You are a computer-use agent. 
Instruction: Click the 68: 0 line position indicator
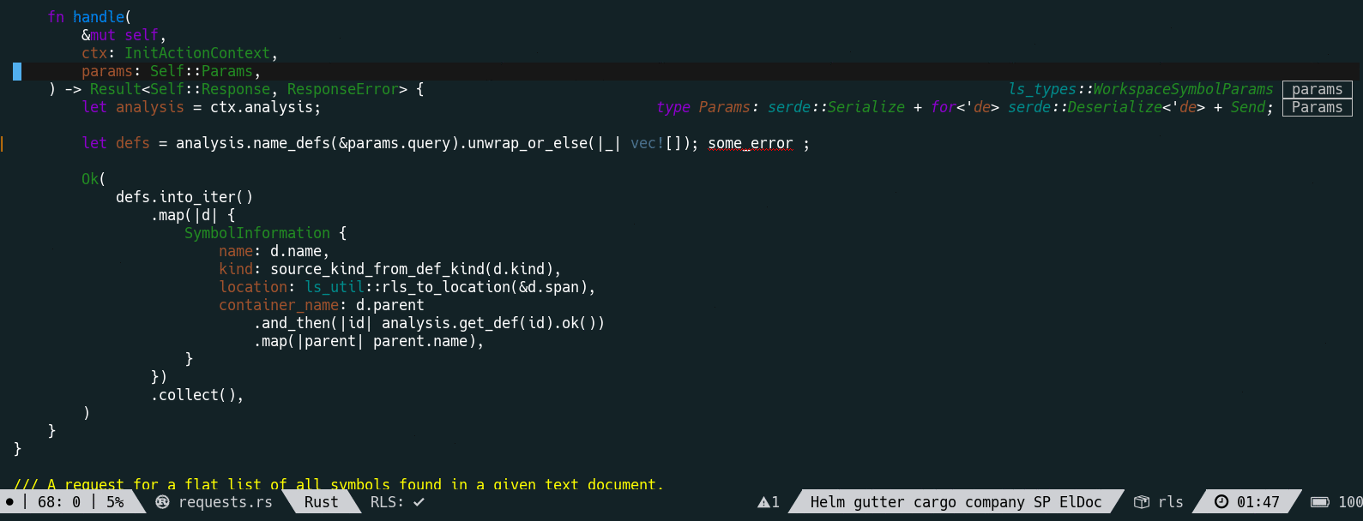[59, 502]
